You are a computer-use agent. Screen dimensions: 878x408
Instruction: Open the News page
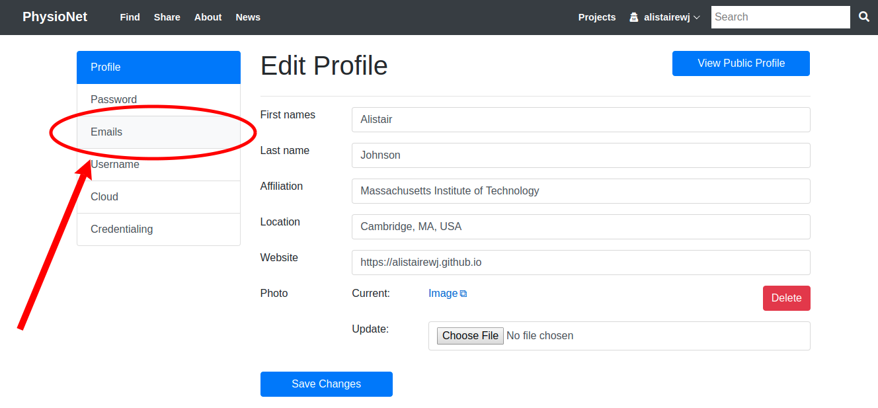tap(248, 17)
